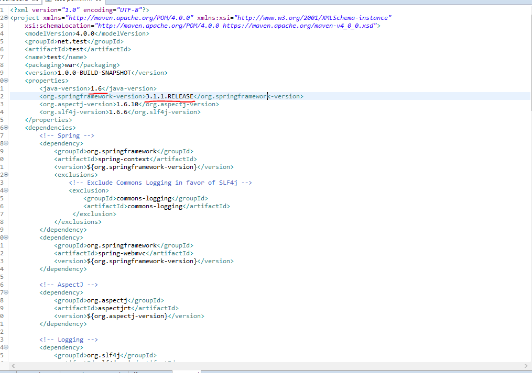Fold the dependency under the Logging comment

point(6,347)
